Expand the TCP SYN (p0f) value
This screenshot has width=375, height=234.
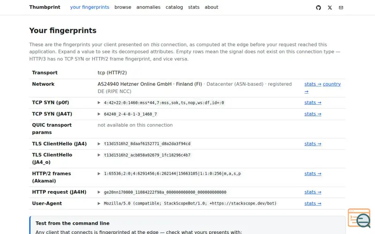tap(99, 102)
